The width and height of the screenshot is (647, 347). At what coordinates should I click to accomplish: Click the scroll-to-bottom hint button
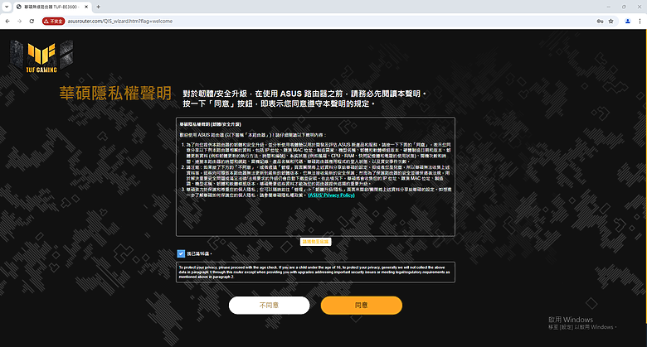(x=316, y=242)
